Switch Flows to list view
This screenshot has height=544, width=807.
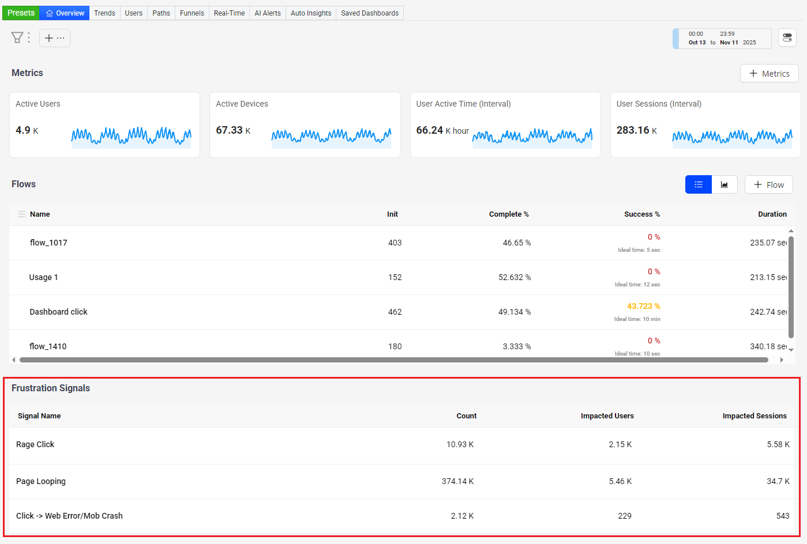pos(699,184)
